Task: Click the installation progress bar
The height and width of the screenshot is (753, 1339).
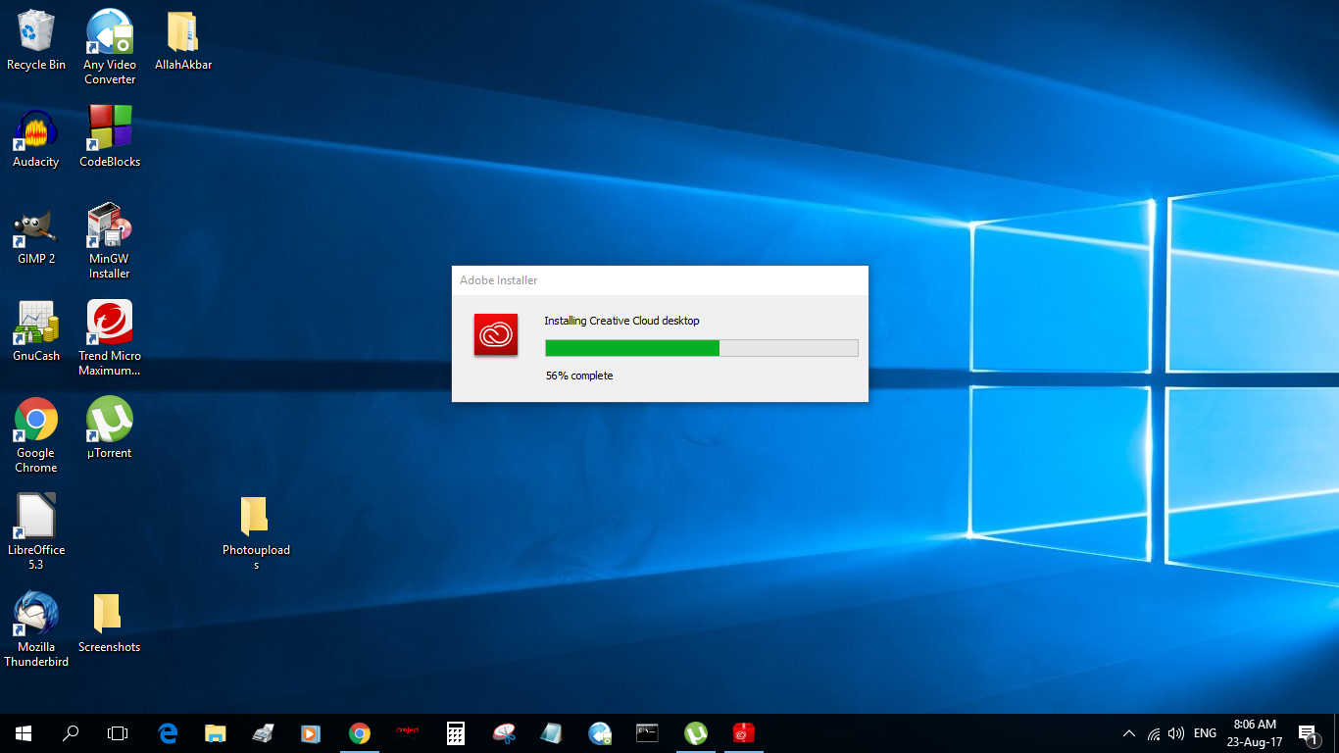Action: (702, 348)
